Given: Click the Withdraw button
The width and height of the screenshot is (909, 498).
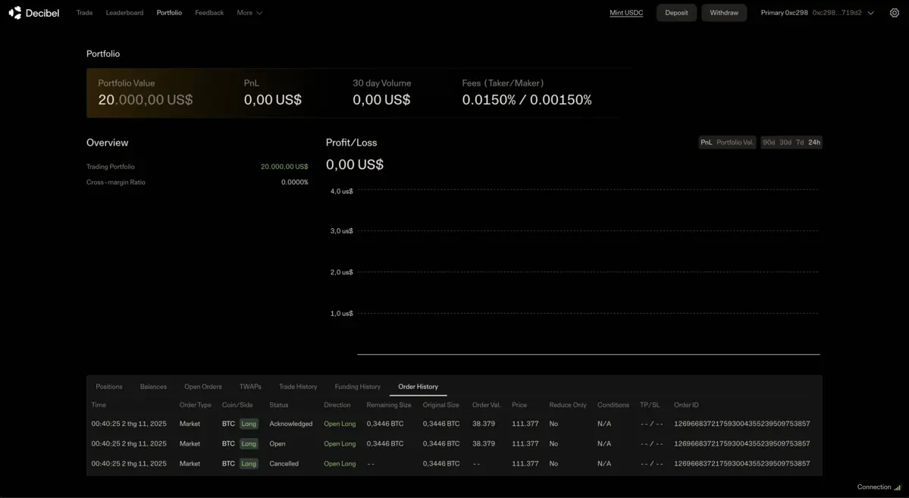Looking at the screenshot, I should [x=724, y=13].
